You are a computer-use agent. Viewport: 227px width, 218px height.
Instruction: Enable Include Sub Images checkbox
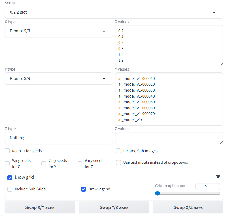(x=119, y=151)
